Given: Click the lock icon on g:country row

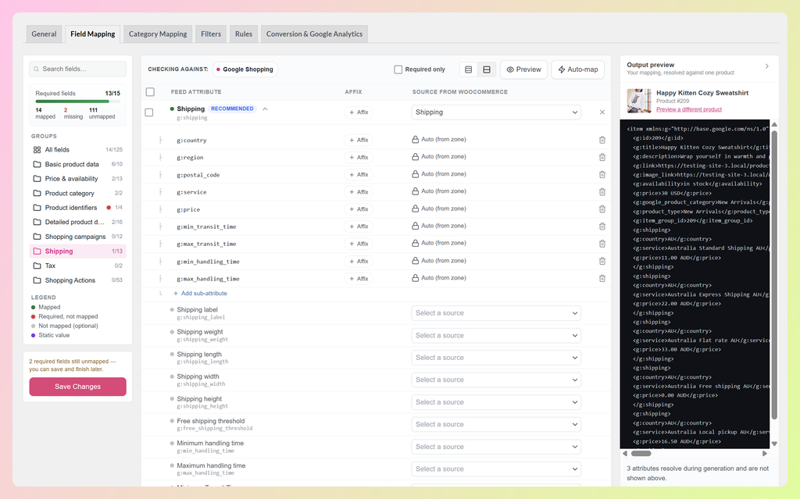Looking at the screenshot, I should [416, 139].
